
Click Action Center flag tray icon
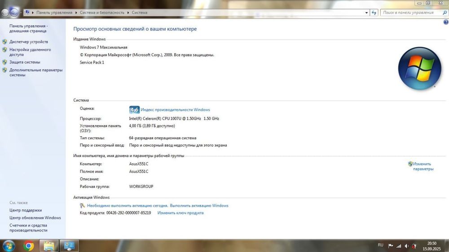[391, 246]
